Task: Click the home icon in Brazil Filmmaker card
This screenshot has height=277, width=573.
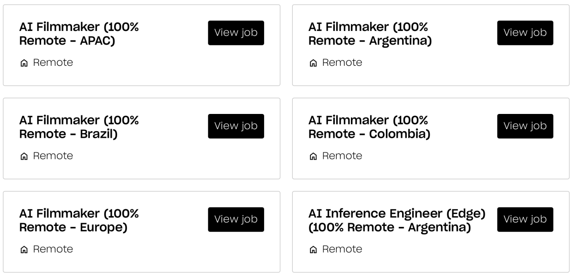Action: pyautogui.click(x=24, y=156)
